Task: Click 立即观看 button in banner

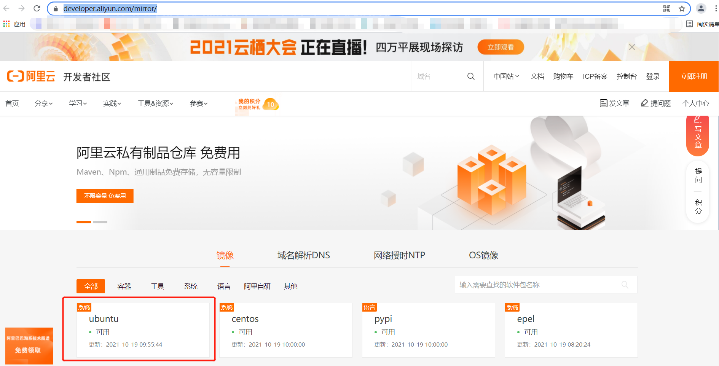Action: (x=501, y=47)
